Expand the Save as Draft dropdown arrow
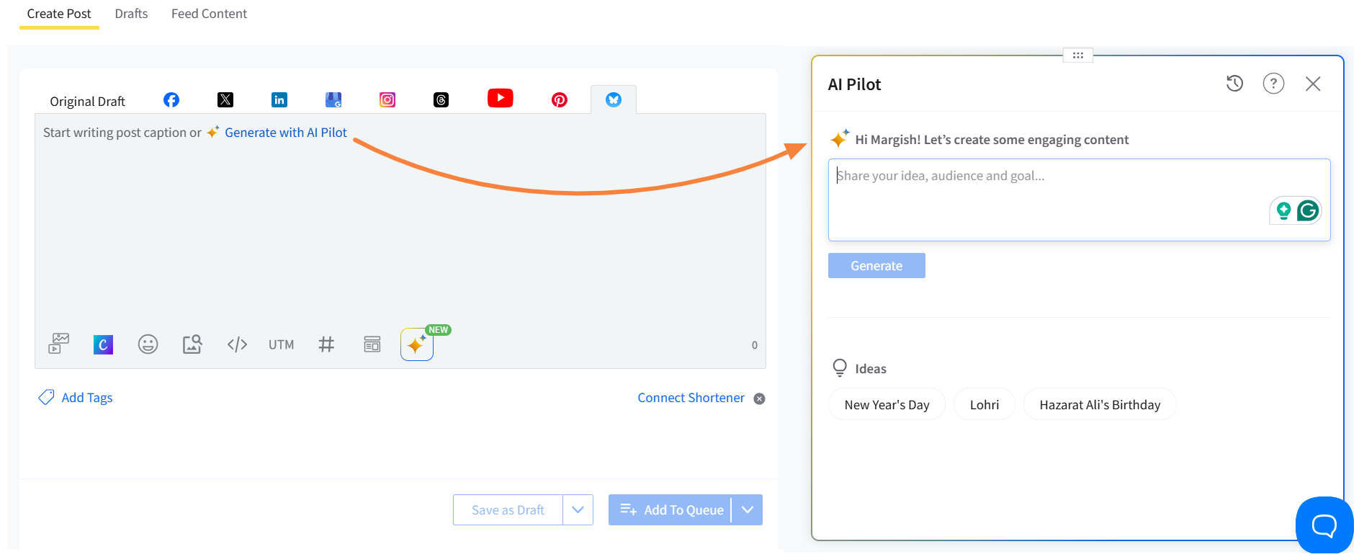1359x557 pixels. 578,510
